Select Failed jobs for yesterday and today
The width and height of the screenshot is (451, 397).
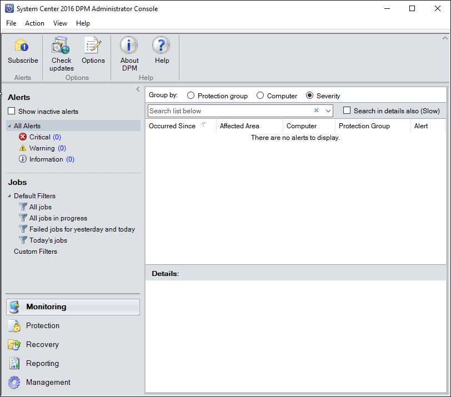tap(82, 229)
